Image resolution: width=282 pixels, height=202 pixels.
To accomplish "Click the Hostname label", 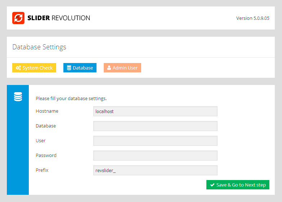I will [47, 111].
